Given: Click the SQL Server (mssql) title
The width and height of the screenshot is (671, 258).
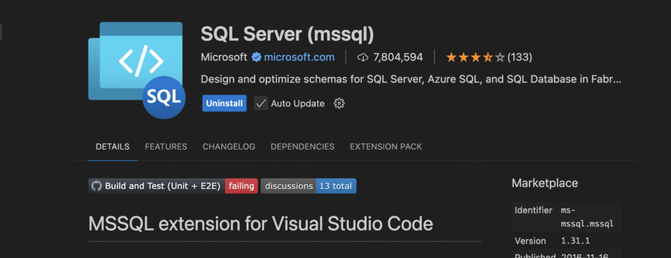Looking at the screenshot, I should click(287, 35).
